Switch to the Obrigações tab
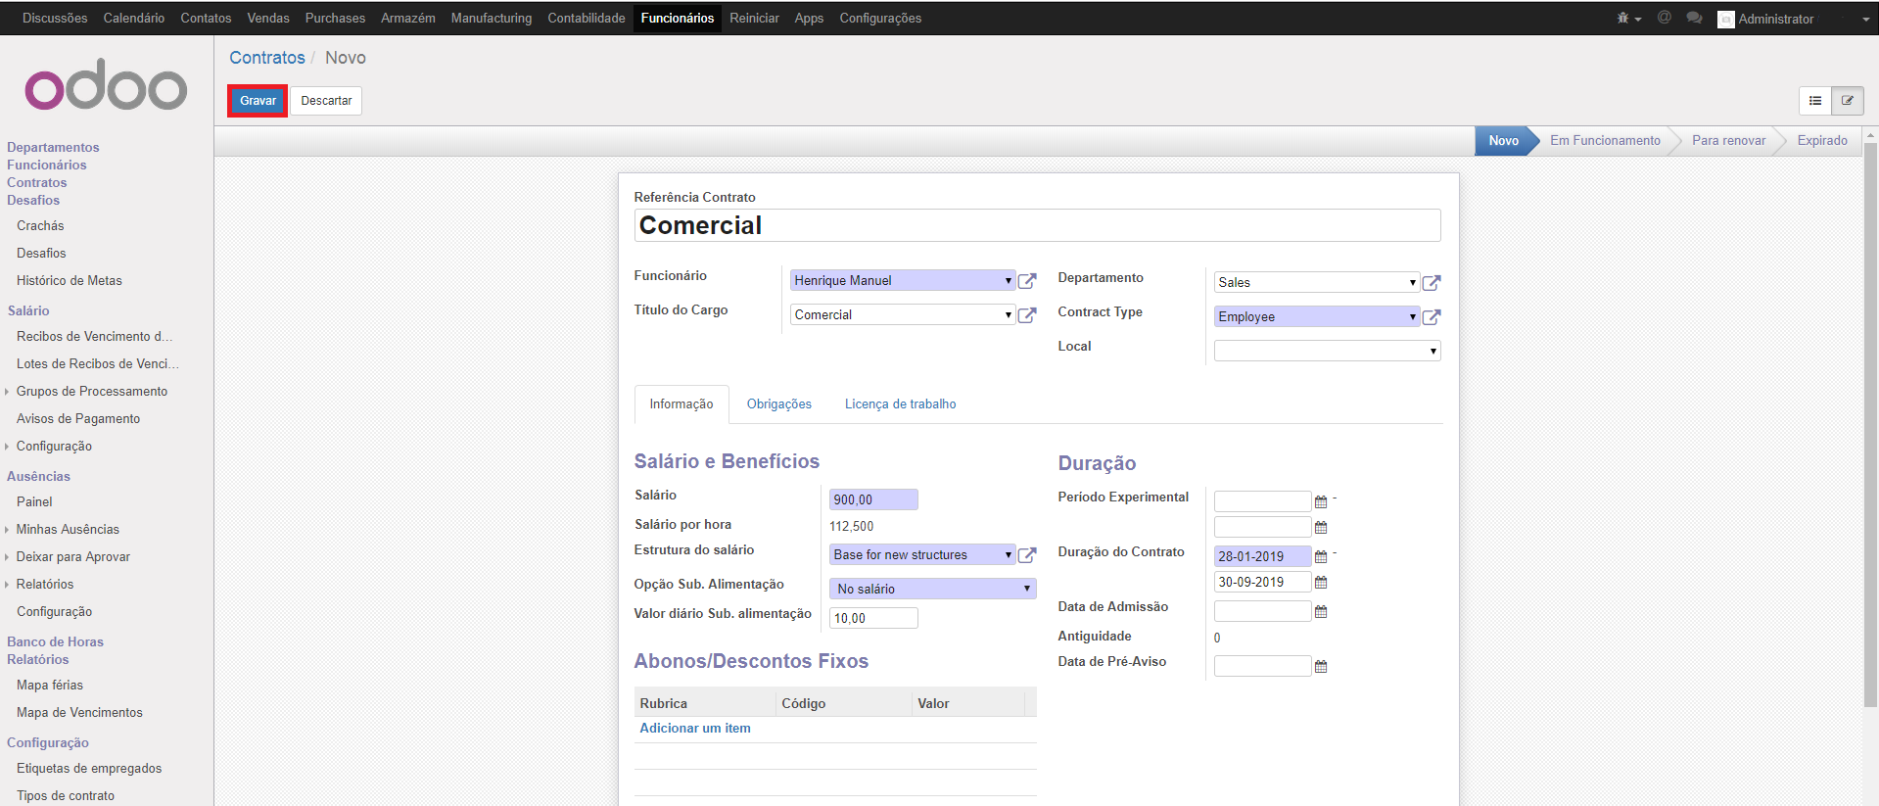 (x=778, y=404)
